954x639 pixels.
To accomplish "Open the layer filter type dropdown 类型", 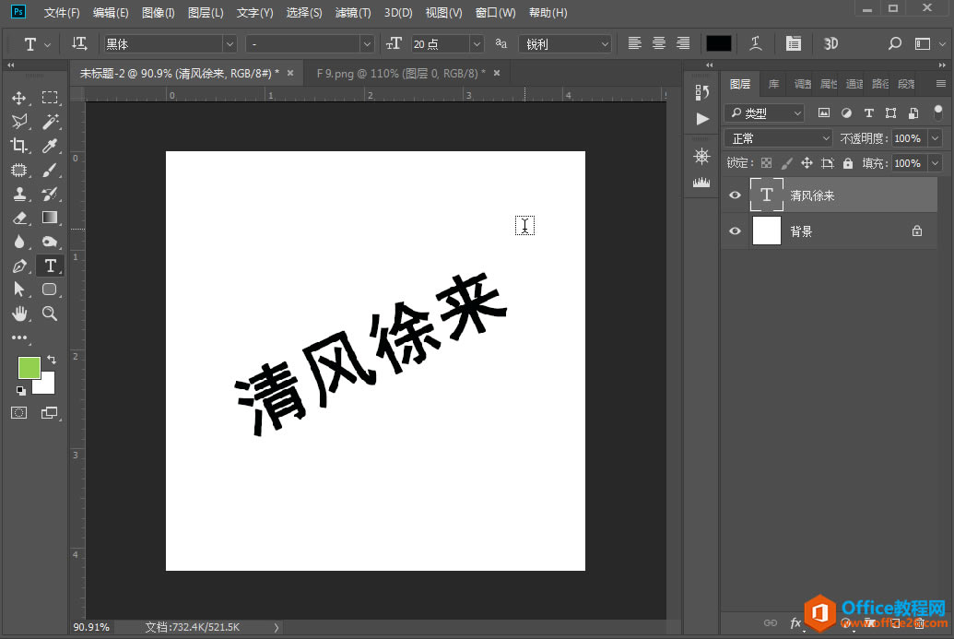I will tap(765, 113).
